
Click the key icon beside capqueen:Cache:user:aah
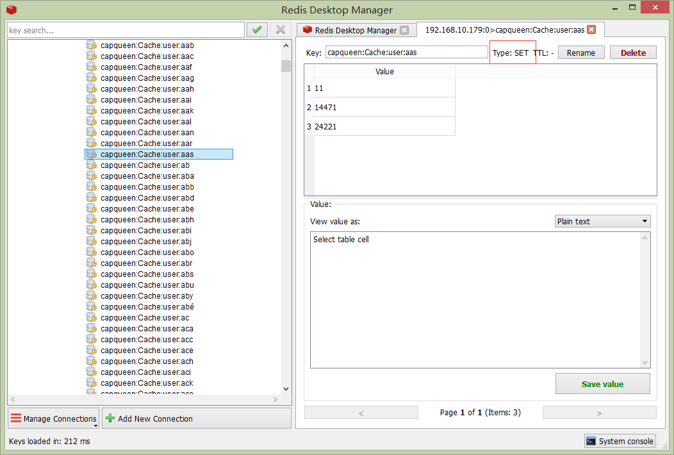(x=91, y=88)
